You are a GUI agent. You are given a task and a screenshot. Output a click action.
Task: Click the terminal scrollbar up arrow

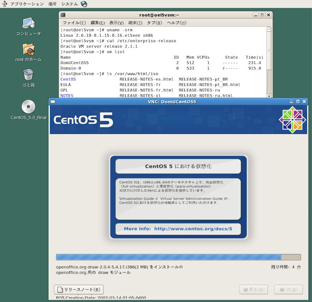(269, 29)
